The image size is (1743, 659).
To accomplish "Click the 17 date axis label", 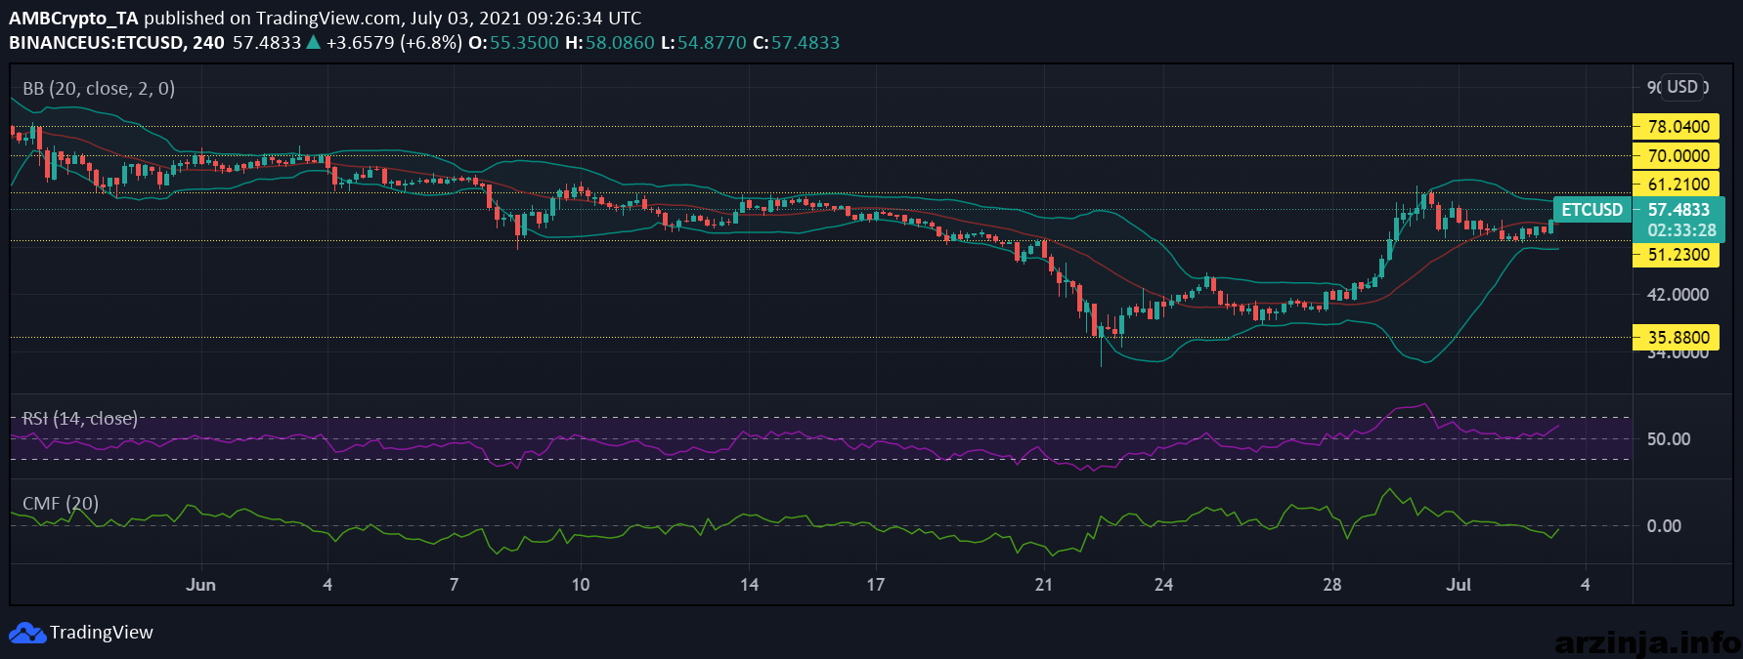I will click(x=875, y=584).
